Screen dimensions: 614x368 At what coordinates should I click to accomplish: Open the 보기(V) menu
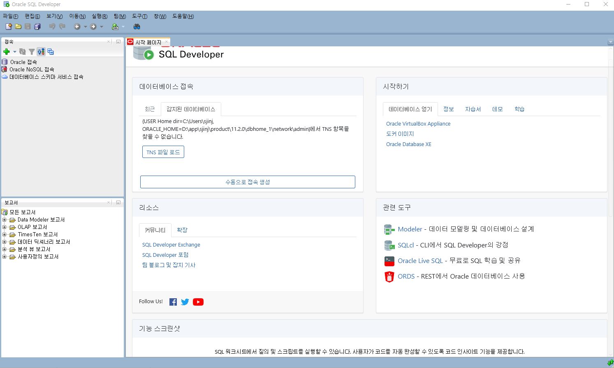[x=55, y=16]
